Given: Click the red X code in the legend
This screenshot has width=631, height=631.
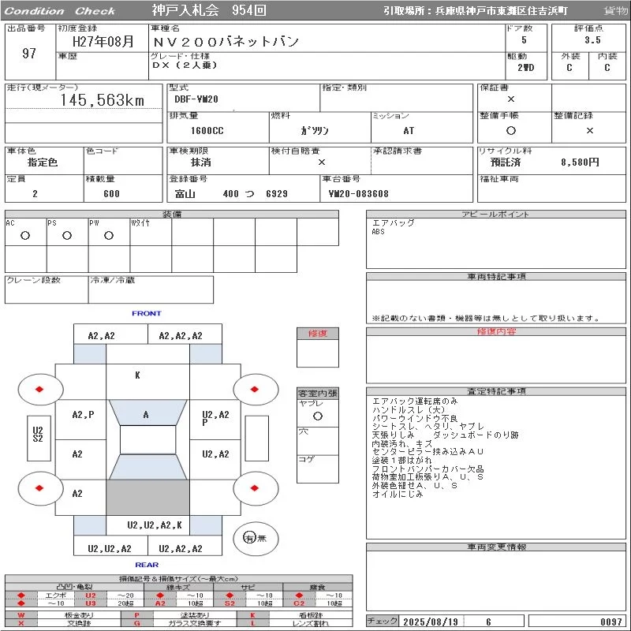Looking at the screenshot, I should pyautogui.click(x=21, y=623).
